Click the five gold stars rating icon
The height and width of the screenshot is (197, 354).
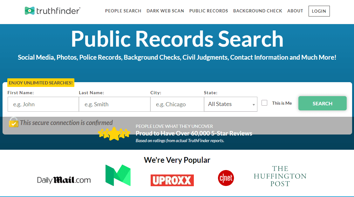[114, 133]
